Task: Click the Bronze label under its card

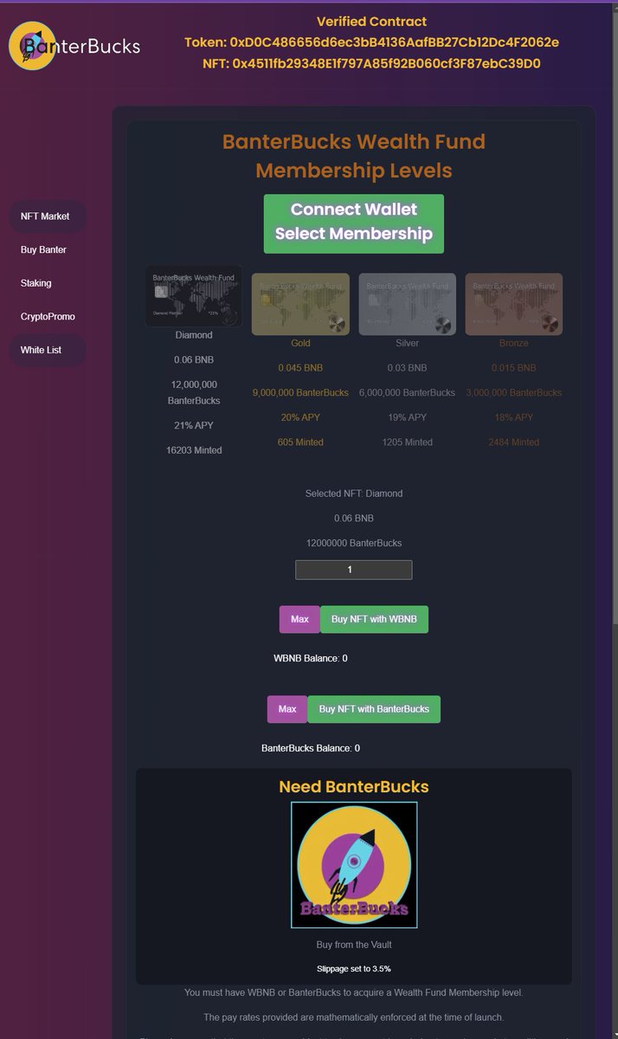Action: [x=514, y=344]
